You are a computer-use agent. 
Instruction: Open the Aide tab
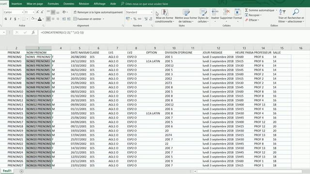pyautogui.click(x=113, y=4)
